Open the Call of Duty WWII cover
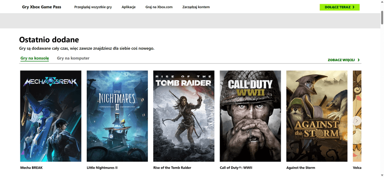Image resolution: width=384 pixels, height=177 pixels. coord(250,116)
